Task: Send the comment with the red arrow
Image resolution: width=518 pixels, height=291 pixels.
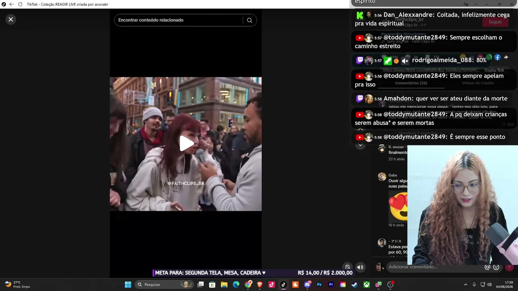Action: click(x=509, y=267)
